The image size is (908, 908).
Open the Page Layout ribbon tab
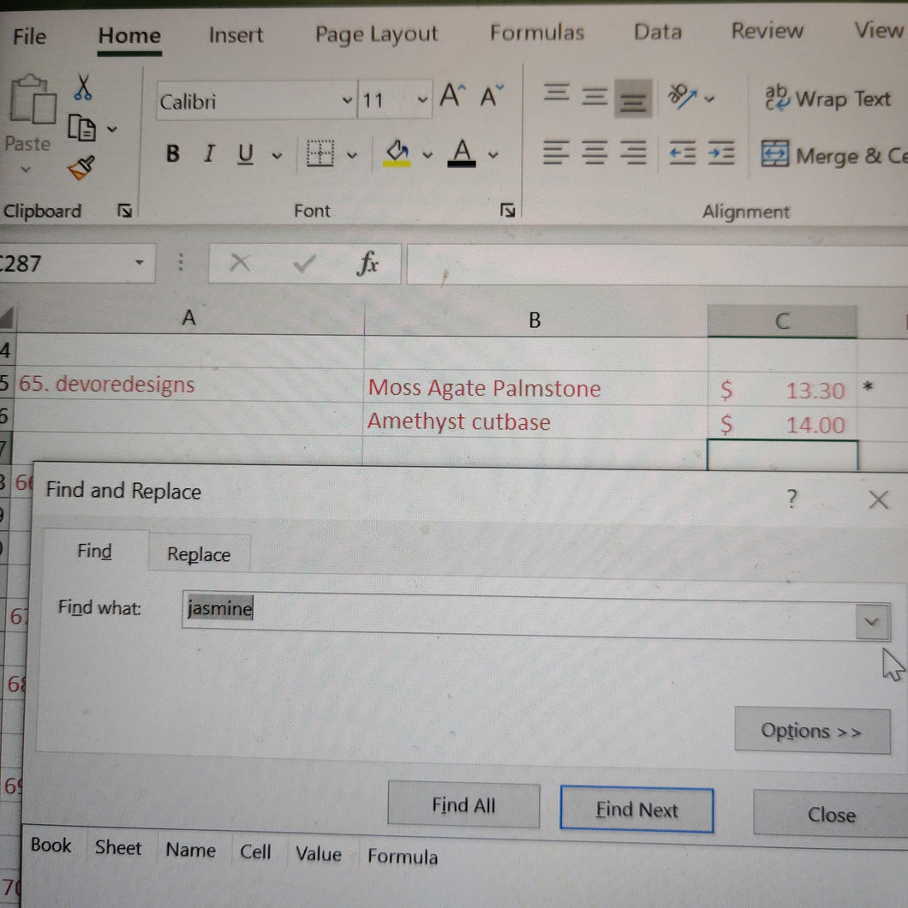tap(376, 34)
